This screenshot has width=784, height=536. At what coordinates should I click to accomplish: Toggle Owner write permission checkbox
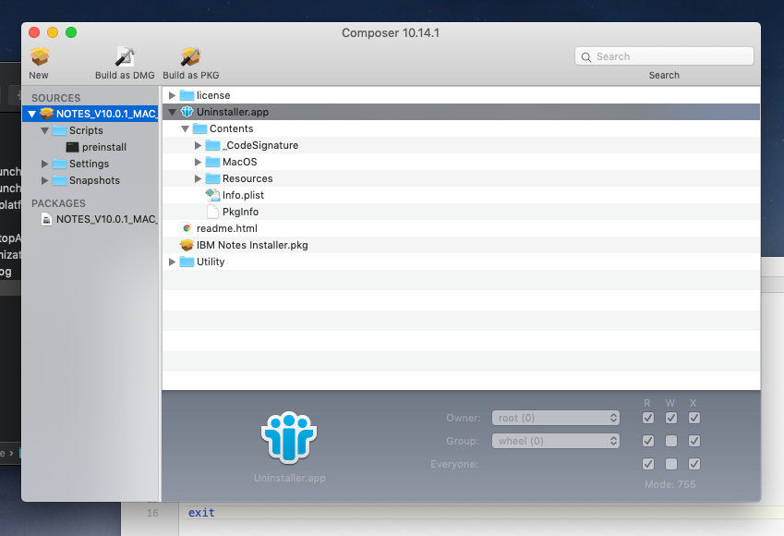coord(671,418)
